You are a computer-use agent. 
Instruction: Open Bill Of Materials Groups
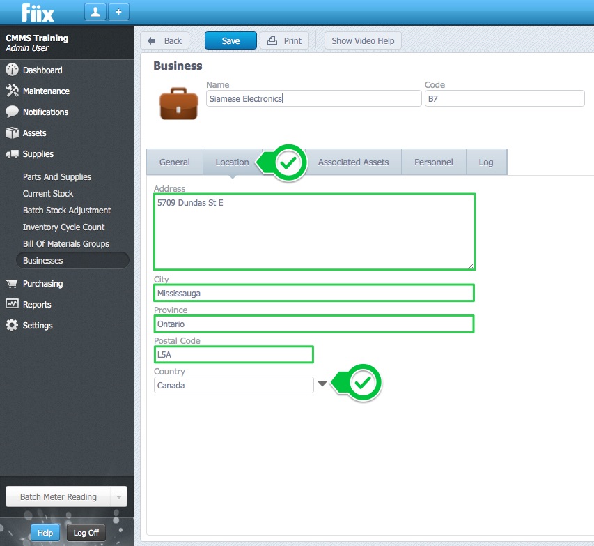click(66, 243)
